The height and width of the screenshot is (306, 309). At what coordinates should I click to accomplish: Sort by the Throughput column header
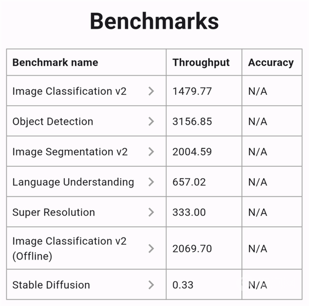point(201,63)
